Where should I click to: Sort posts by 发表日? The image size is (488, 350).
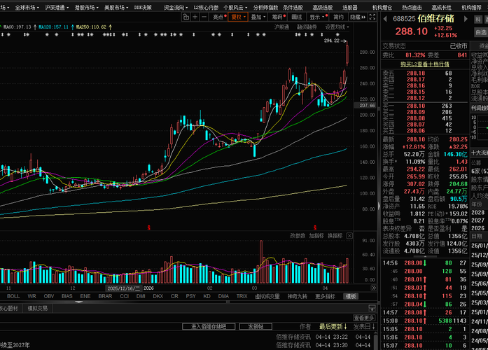[364, 326]
